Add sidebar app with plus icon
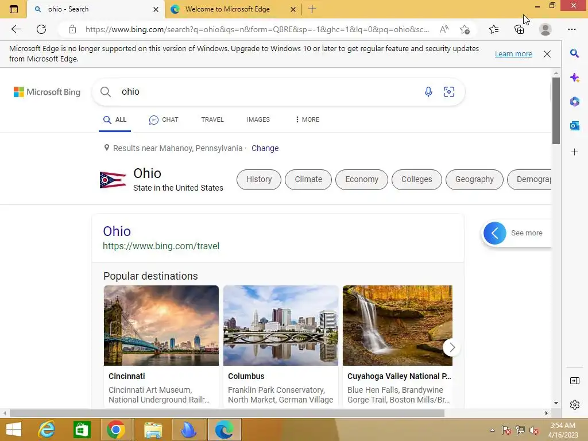Viewport: 588px width, 441px height. (574, 152)
